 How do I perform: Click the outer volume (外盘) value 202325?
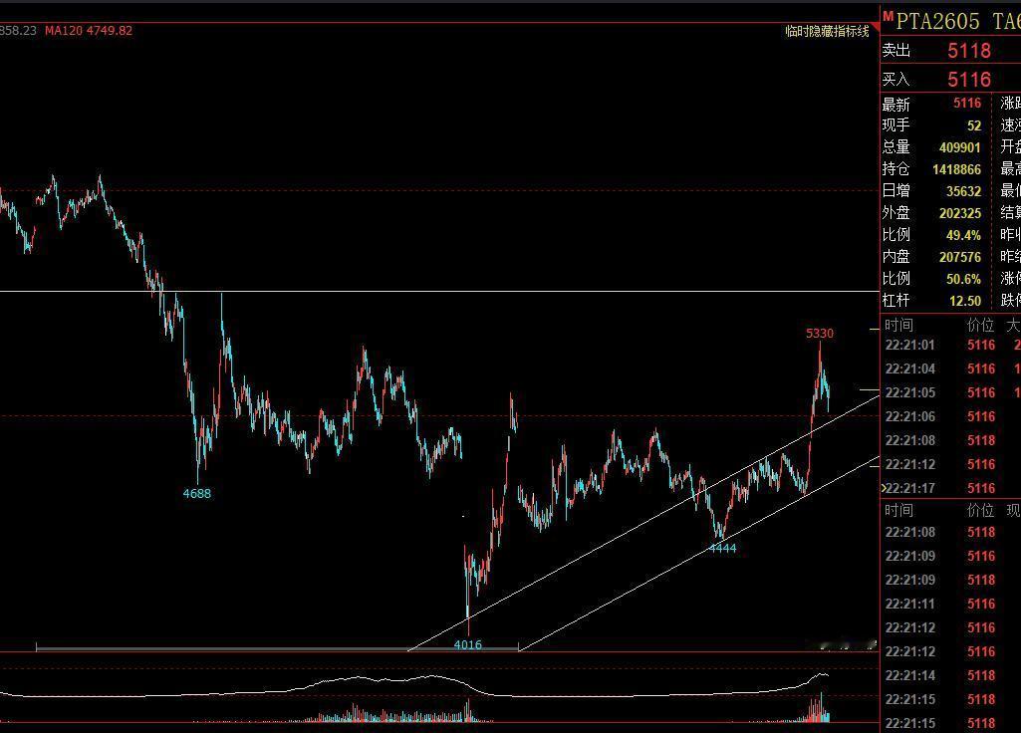click(960, 213)
